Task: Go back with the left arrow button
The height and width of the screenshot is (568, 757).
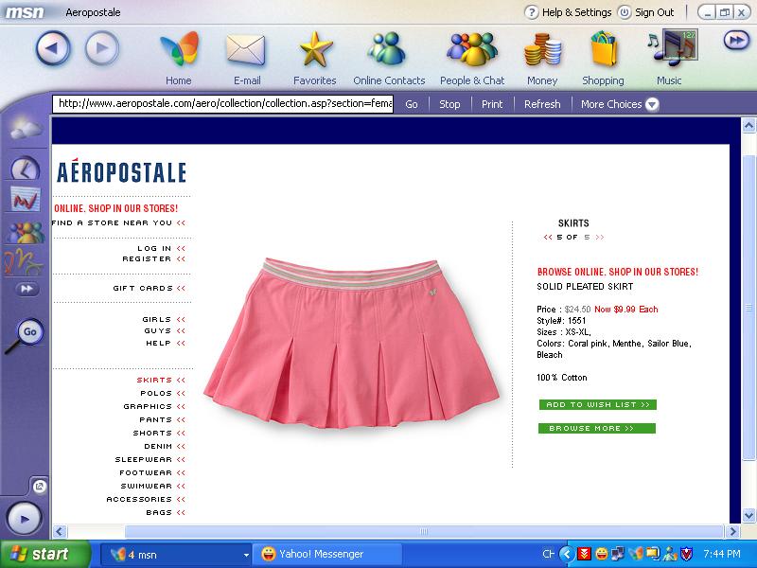Action: 53,48
